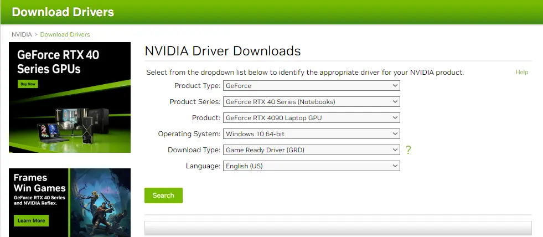Screen dimensions: 543x237
Task: Click the green question mark help icon
Action: (x=408, y=150)
